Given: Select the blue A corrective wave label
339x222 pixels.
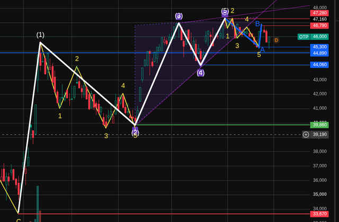Looking at the screenshot, I should [x=262, y=50].
